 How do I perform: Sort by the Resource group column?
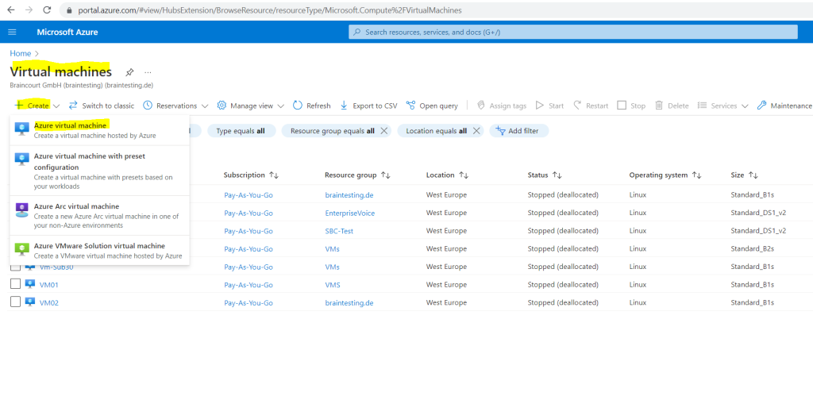pos(358,175)
